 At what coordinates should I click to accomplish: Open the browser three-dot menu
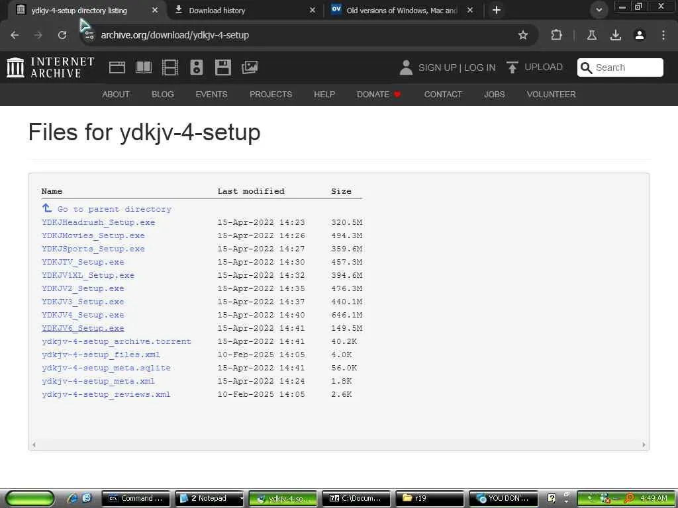click(x=663, y=35)
